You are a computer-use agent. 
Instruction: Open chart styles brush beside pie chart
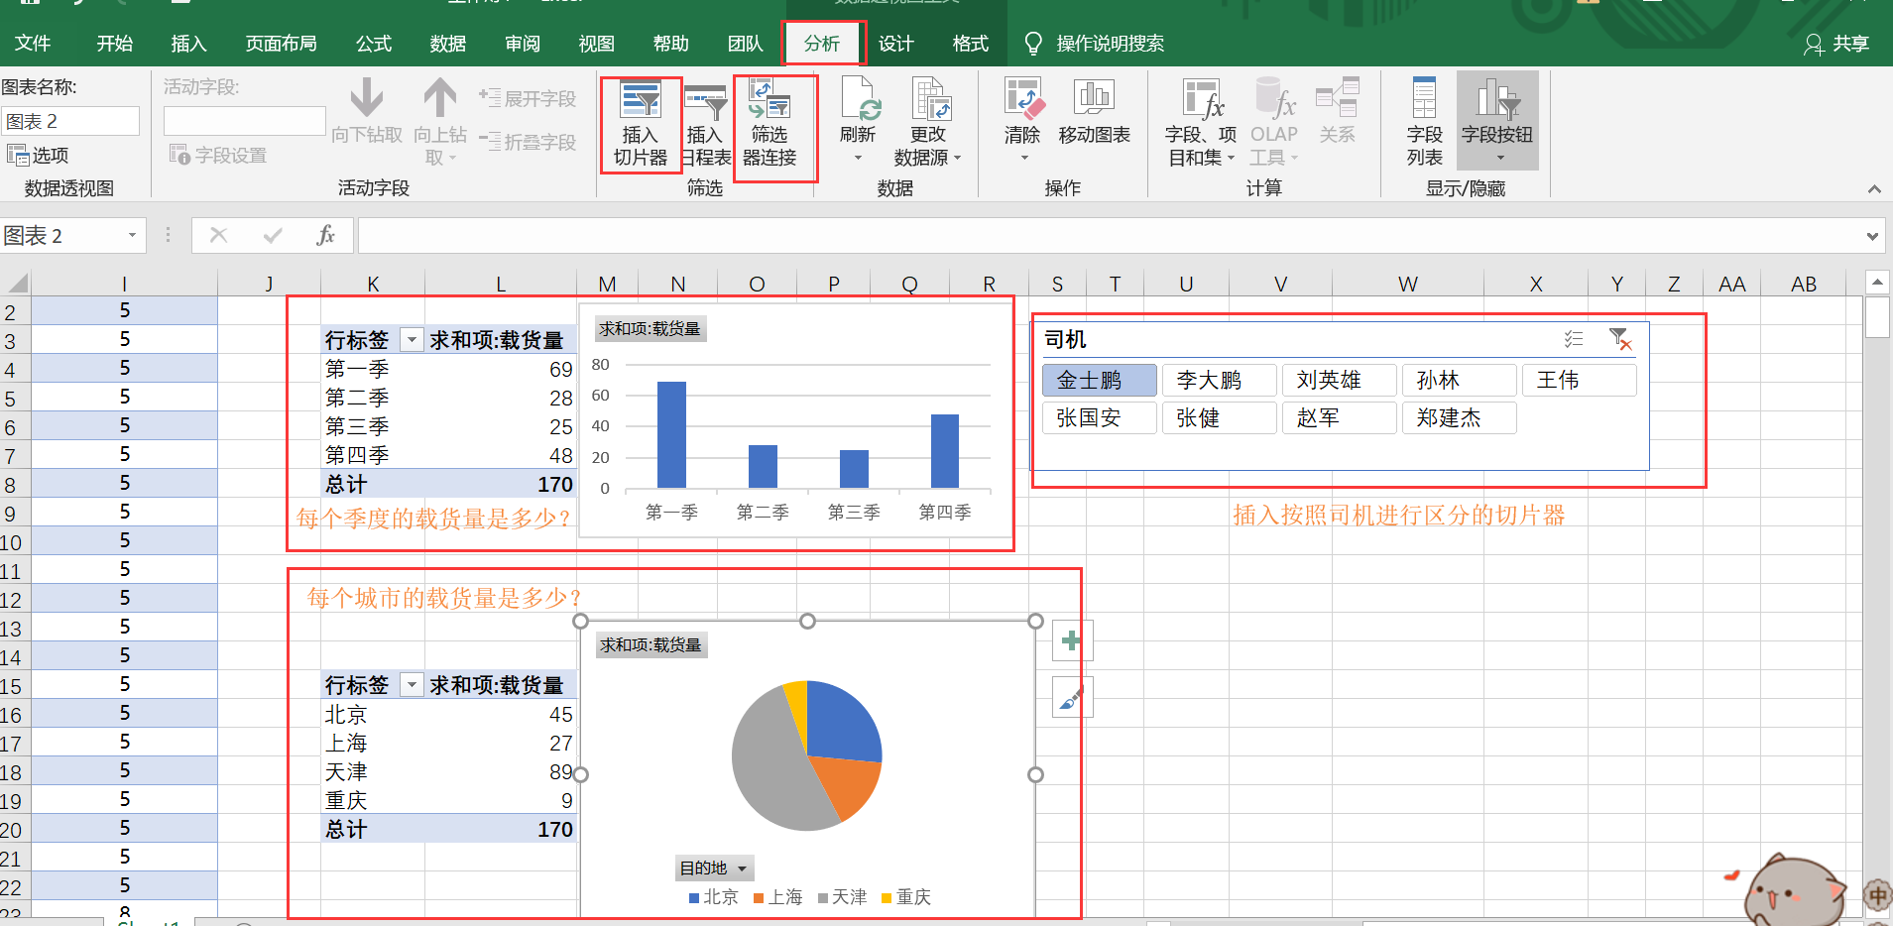(x=1072, y=697)
